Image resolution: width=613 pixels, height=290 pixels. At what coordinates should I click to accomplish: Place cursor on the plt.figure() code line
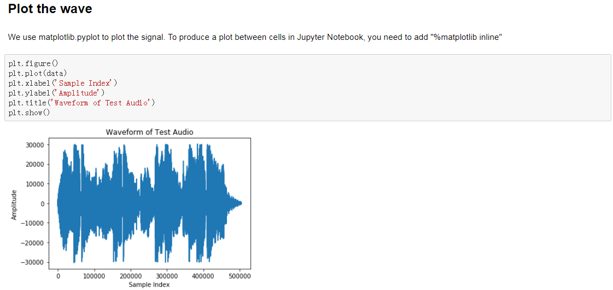point(29,63)
